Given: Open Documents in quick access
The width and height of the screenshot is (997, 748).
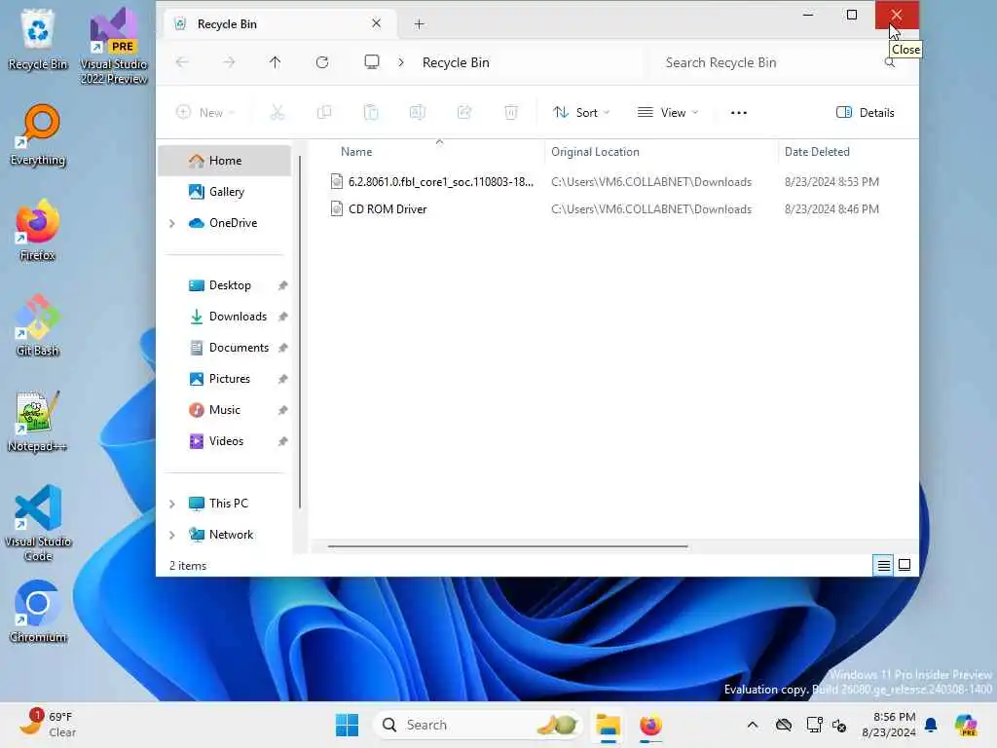Looking at the screenshot, I should click(225, 348).
